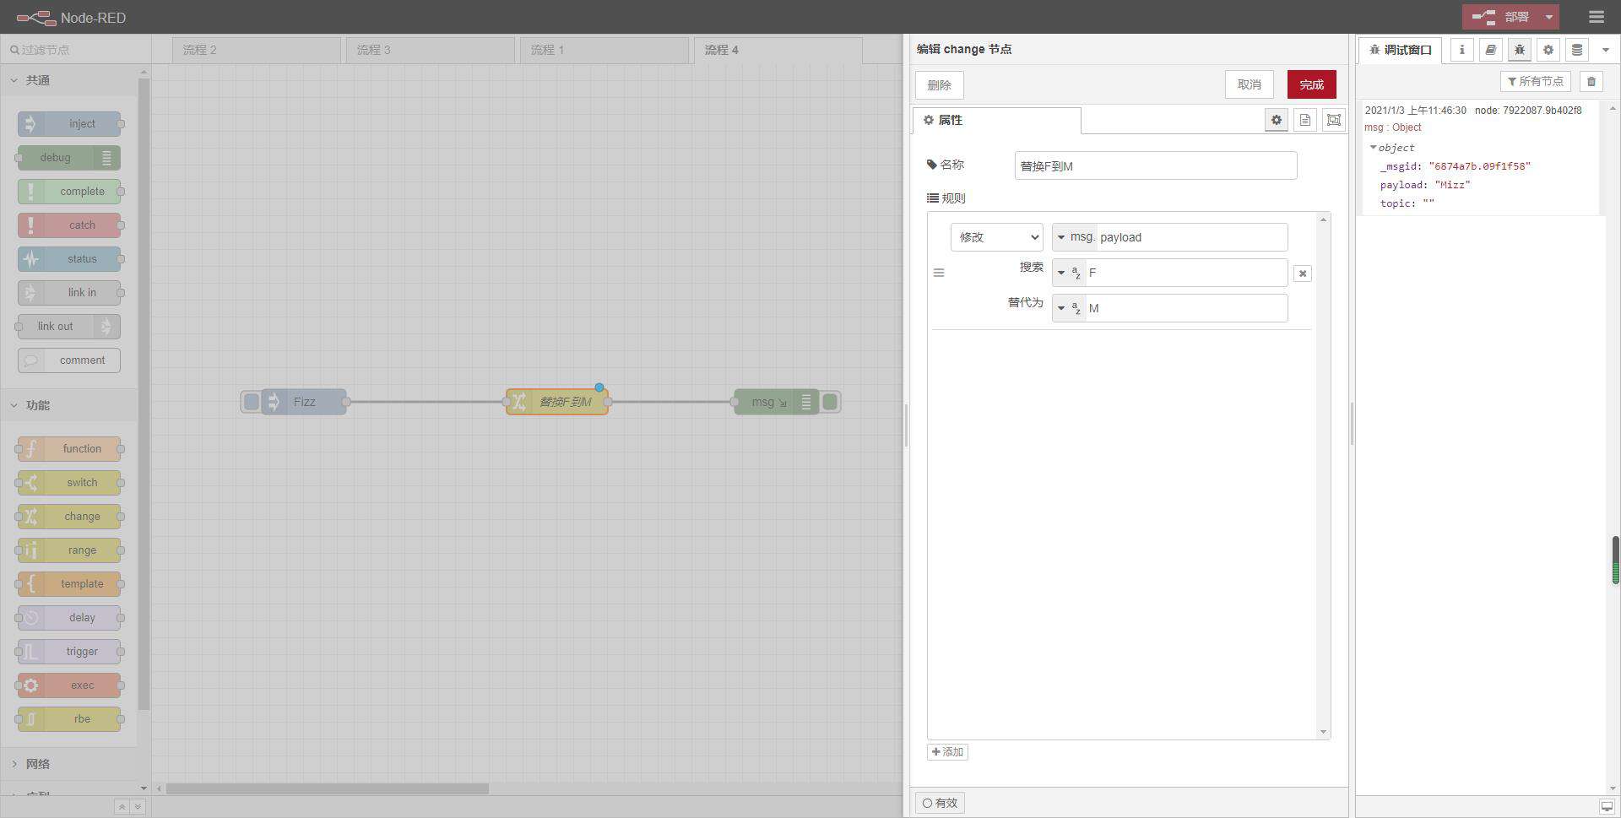1621x818 pixels.
Task: Click the Fizz inject node trigger button
Action: click(x=251, y=402)
